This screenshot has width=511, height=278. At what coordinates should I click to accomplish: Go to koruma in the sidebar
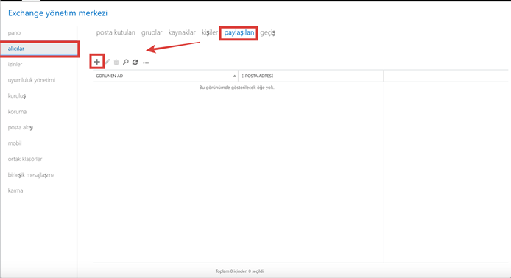(17, 112)
